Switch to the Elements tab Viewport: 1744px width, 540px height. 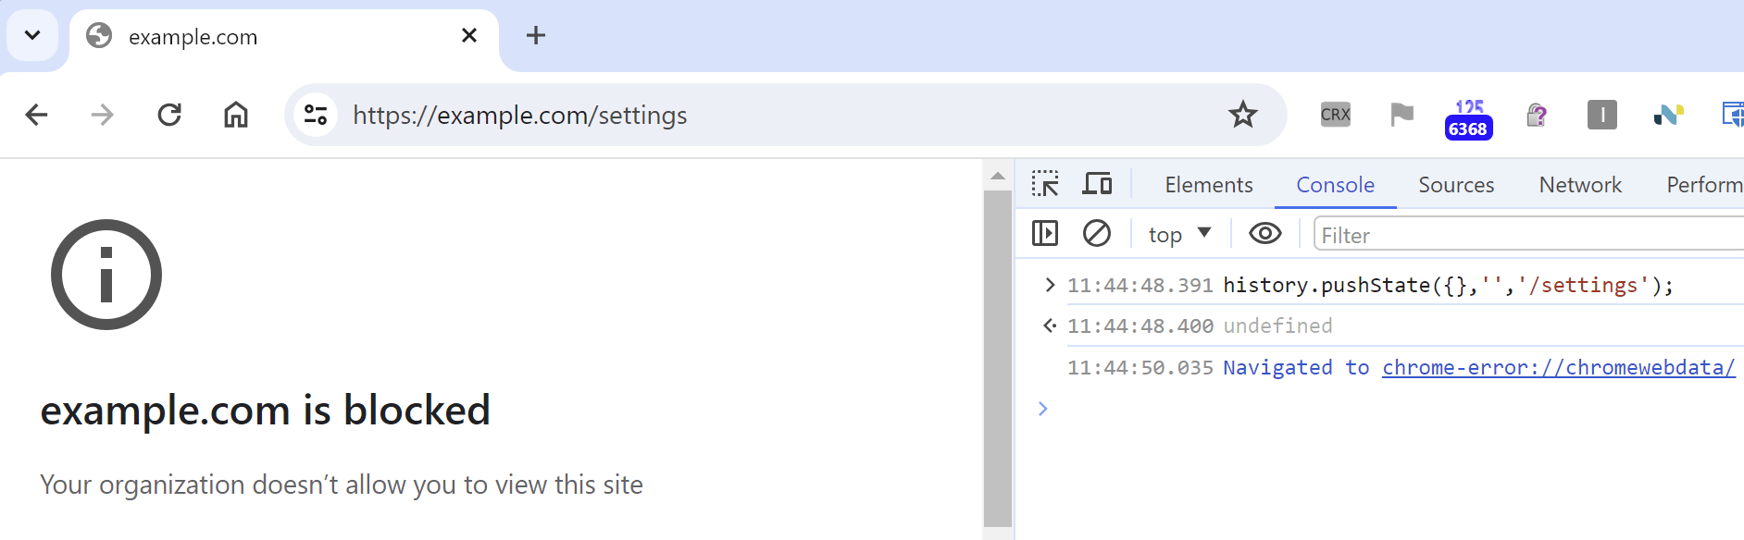[x=1209, y=185]
